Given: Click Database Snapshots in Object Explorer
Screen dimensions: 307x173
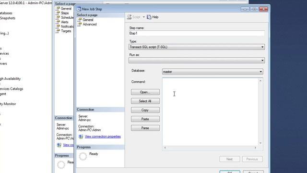Looking at the screenshot, I should point(8,18).
